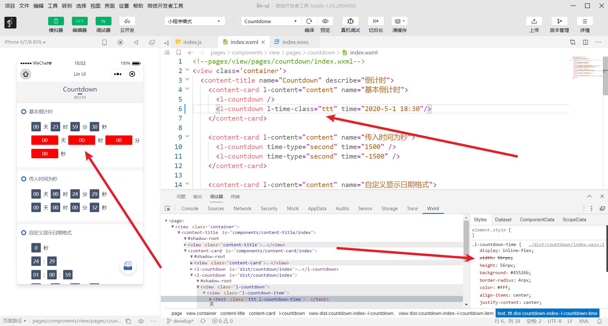Open the mini program mode dropdown
The width and height of the screenshot is (608, 326).
coord(195,21)
